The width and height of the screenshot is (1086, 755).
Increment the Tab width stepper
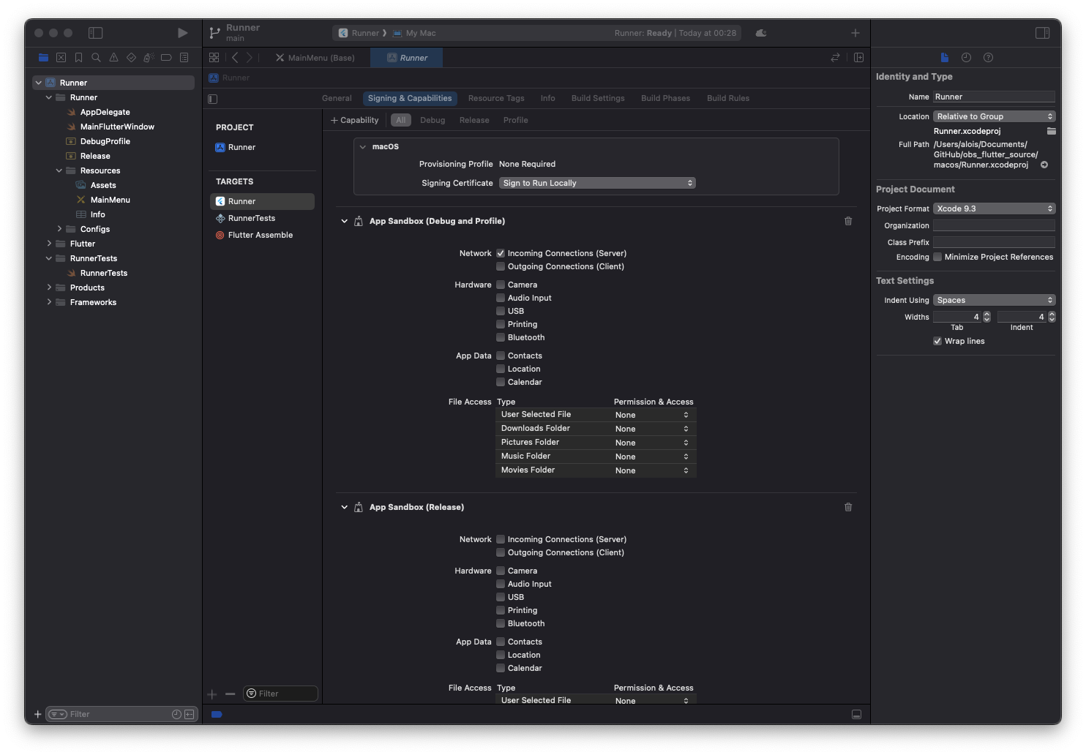[x=986, y=314]
